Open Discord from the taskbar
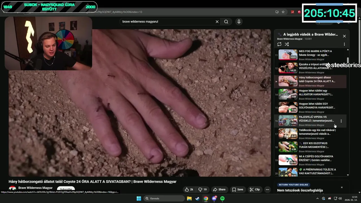Viewport: 361px width, 203px height. [x=214, y=198]
